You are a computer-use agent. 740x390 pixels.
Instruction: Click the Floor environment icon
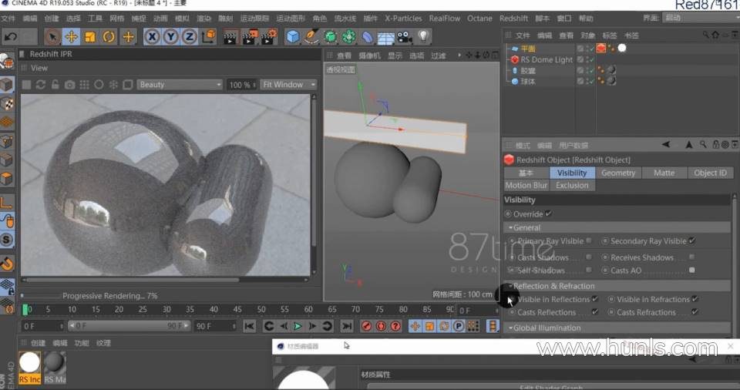pyautogui.click(x=385, y=37)
